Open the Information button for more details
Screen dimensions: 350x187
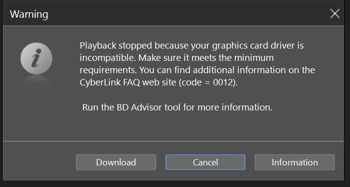coord(295,162)
